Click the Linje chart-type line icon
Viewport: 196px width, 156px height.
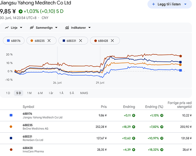[x=7, y=28]
